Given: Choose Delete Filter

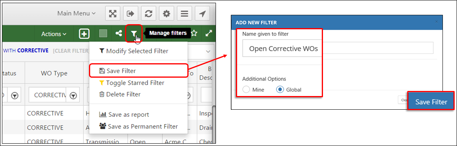Looking at the screenshot, I should (x=120, y=94).
